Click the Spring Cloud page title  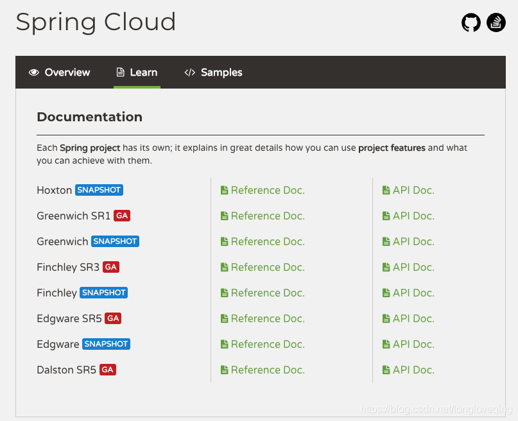[x=96, y=22]
